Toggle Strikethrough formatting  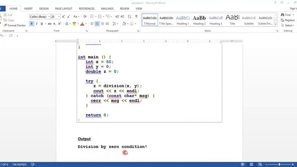tap(50, 24)
